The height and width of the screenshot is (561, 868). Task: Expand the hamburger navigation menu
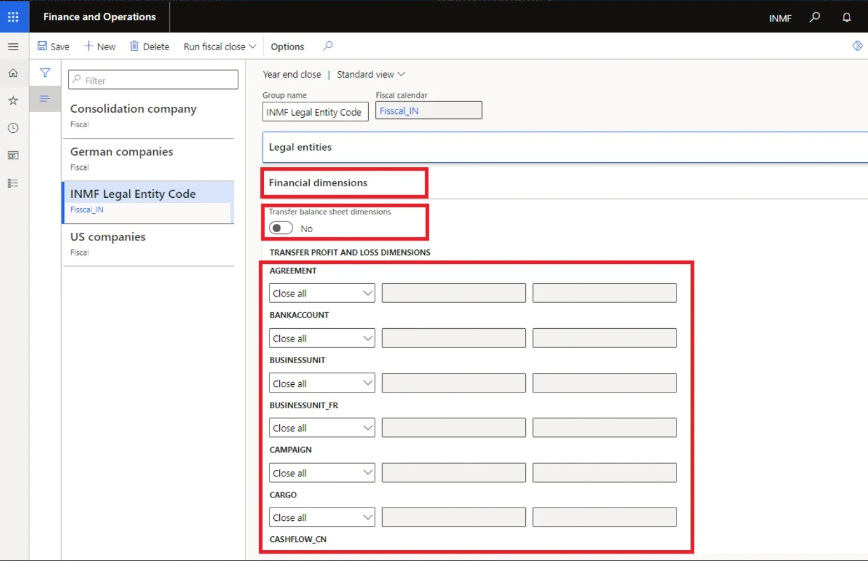(x=13, y=46)
